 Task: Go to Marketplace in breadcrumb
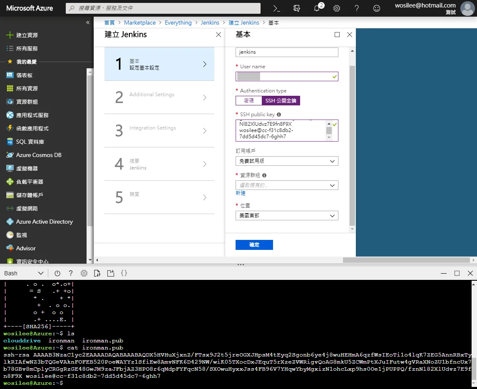pyautogui.click(x=140, y=23)
